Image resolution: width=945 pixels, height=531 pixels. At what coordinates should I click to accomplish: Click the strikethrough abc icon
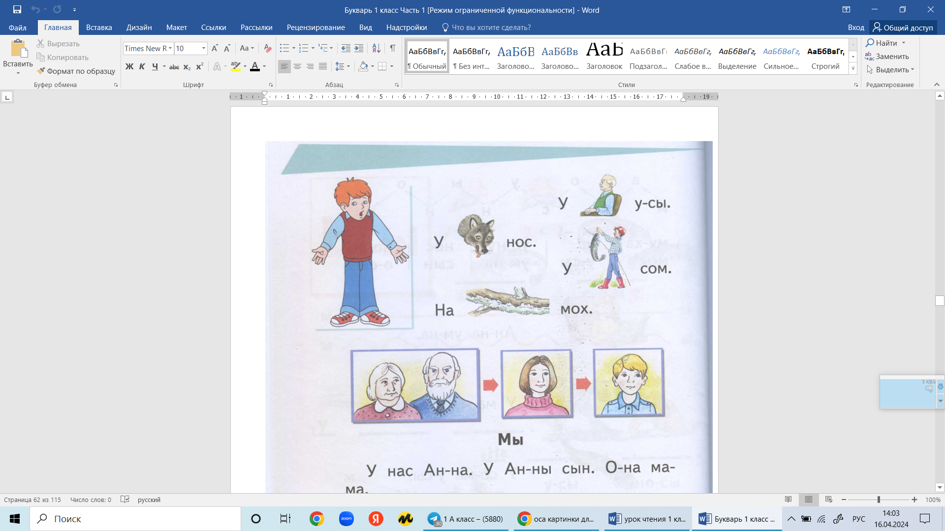click(174, 66)
